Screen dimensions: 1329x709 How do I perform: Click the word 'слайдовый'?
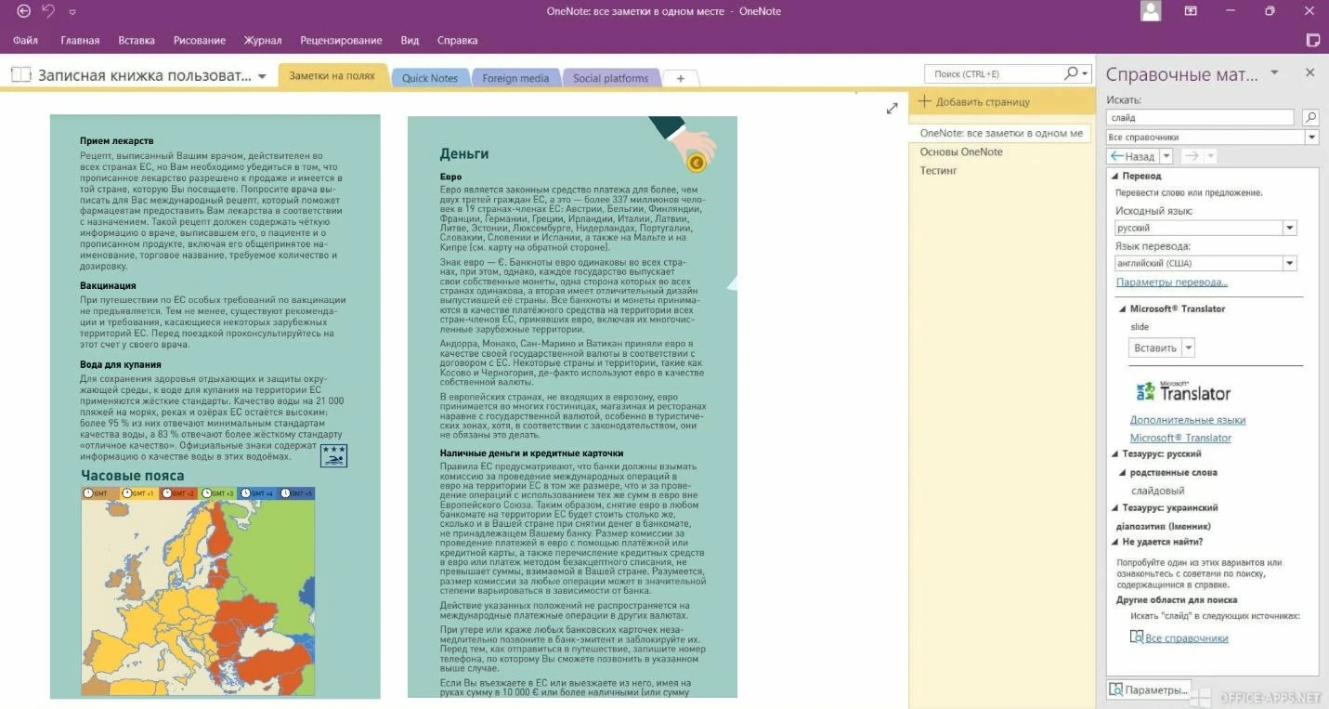click(1157, 491)
